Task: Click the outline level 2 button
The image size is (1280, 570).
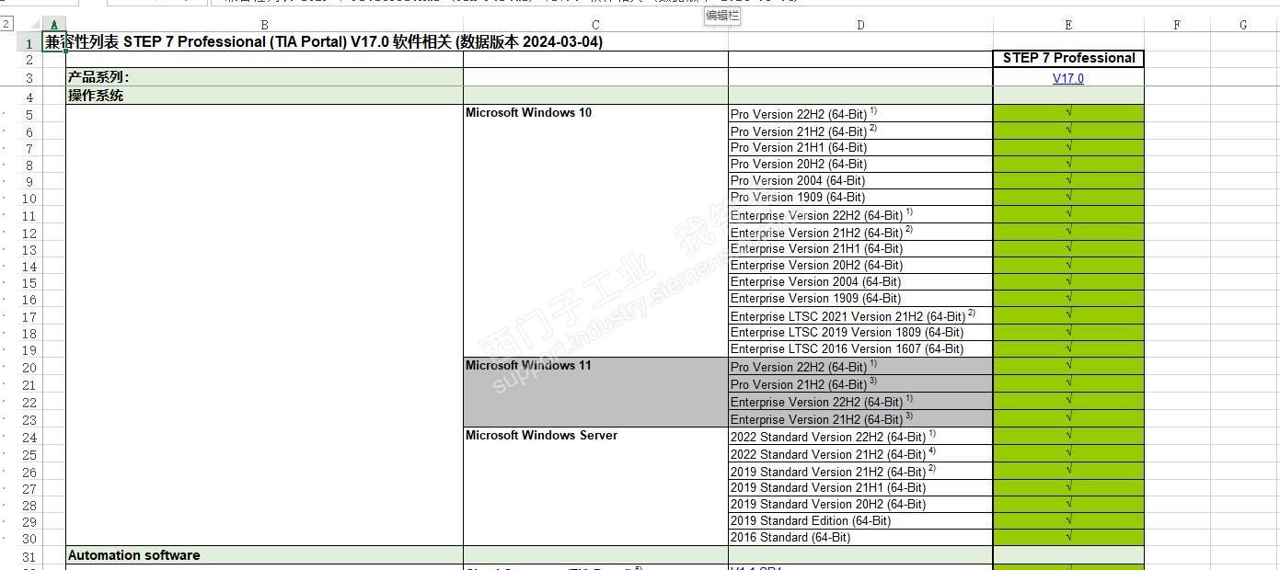Action: point(6,25)
